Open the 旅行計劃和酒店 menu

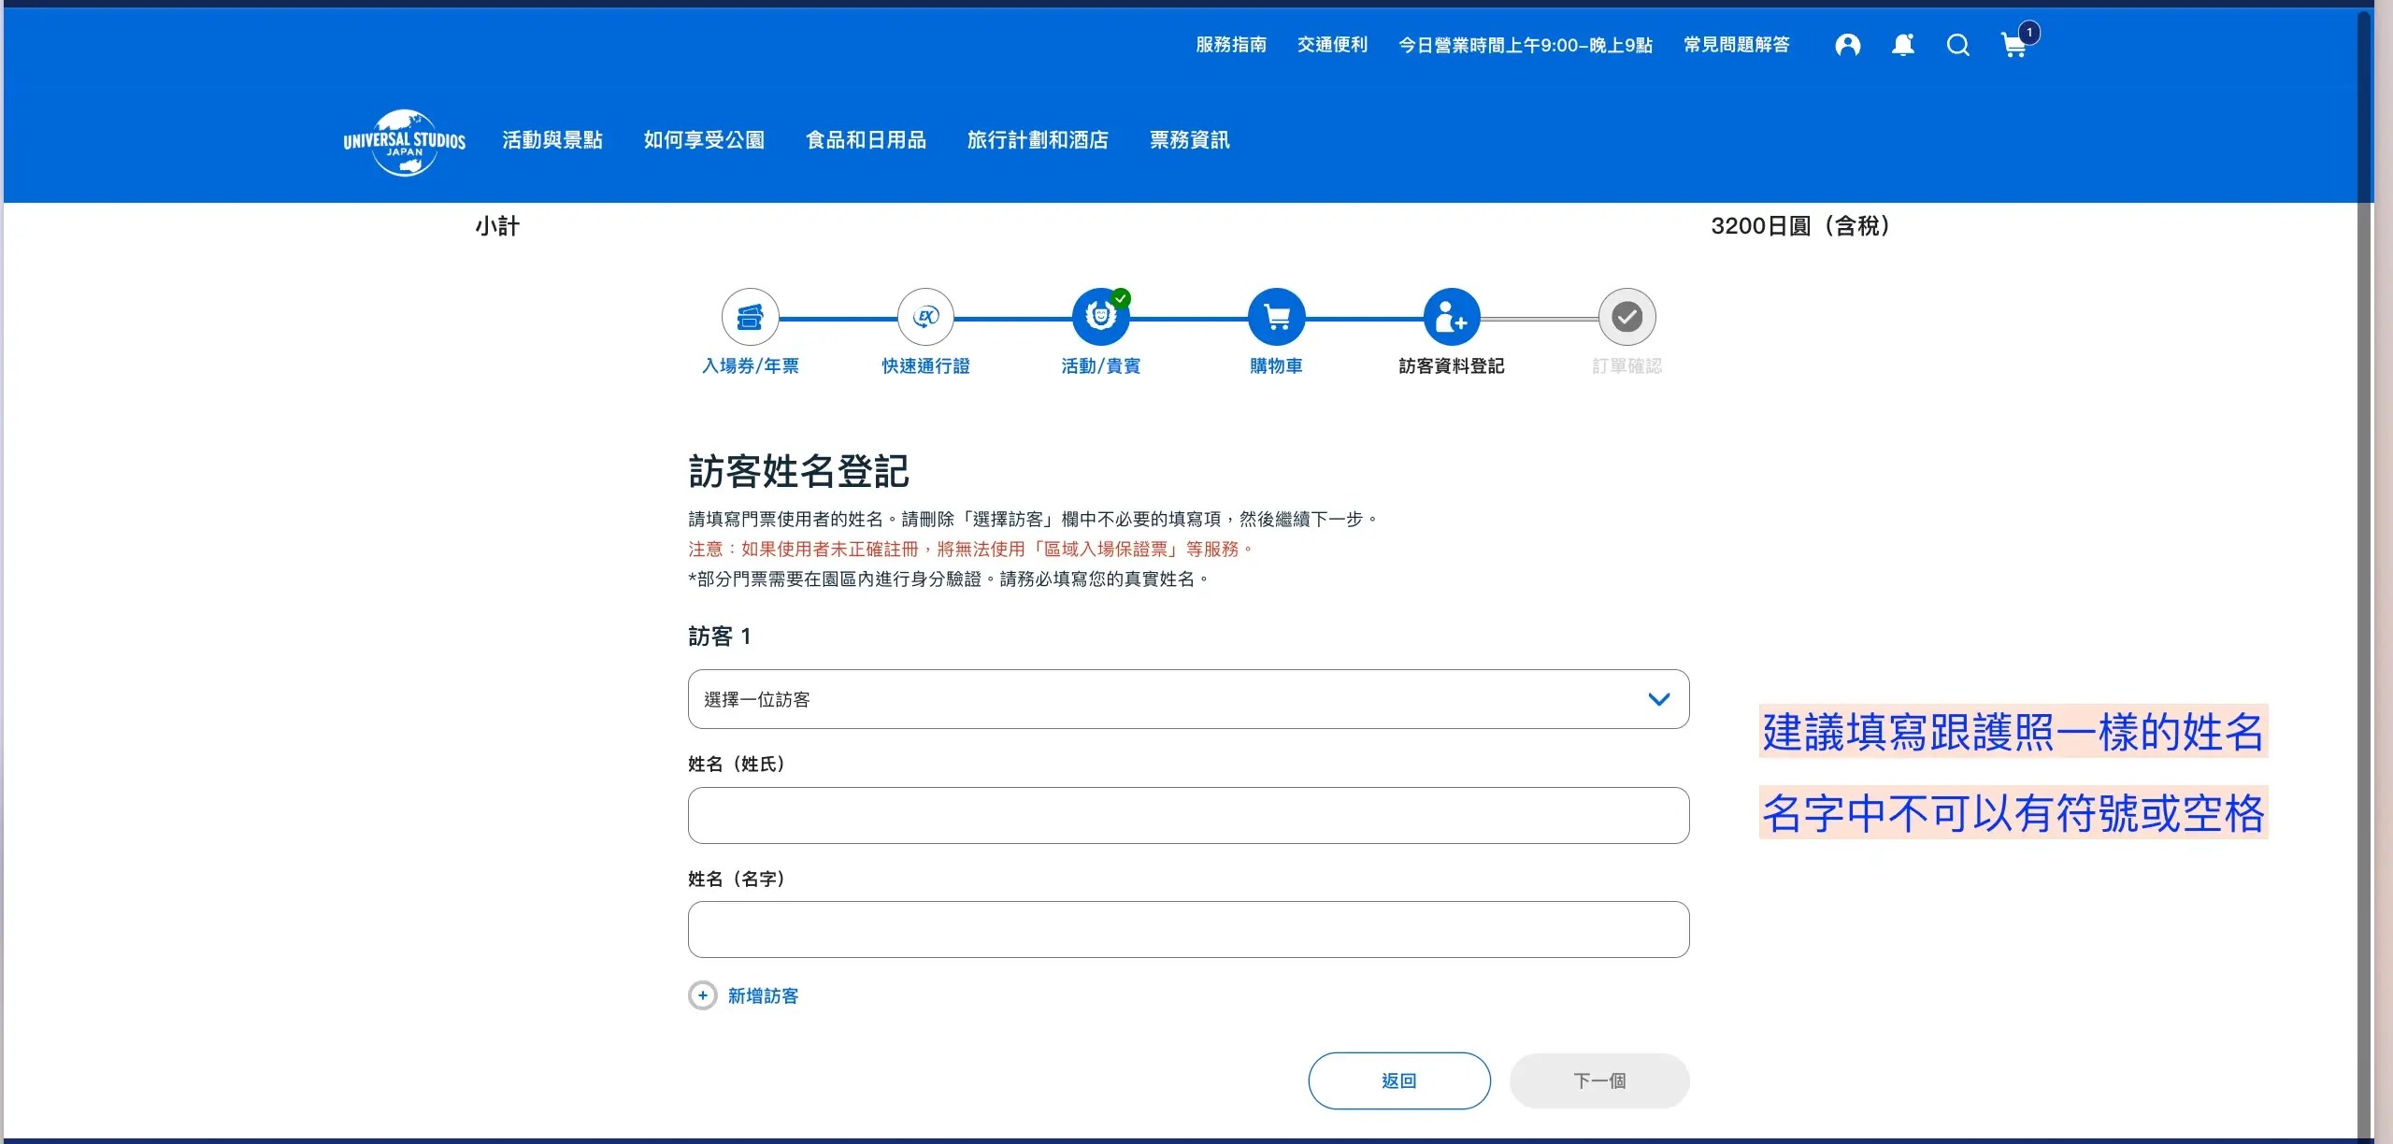click(x=1038, y=140)
